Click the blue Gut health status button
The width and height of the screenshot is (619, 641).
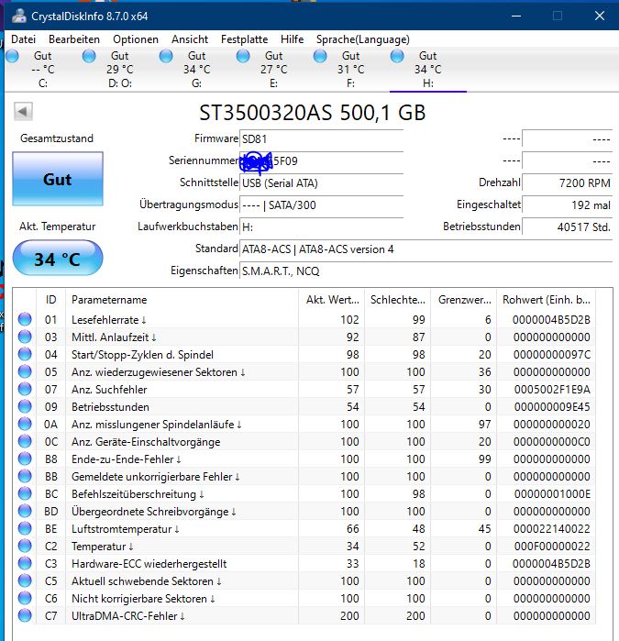click(58, 179)
